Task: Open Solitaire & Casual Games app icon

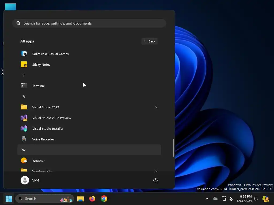Action: click(24, 54)
